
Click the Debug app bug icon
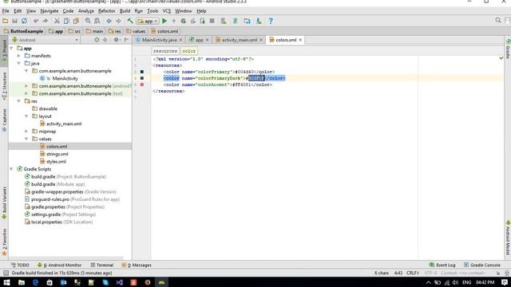(x=184, y=22)
